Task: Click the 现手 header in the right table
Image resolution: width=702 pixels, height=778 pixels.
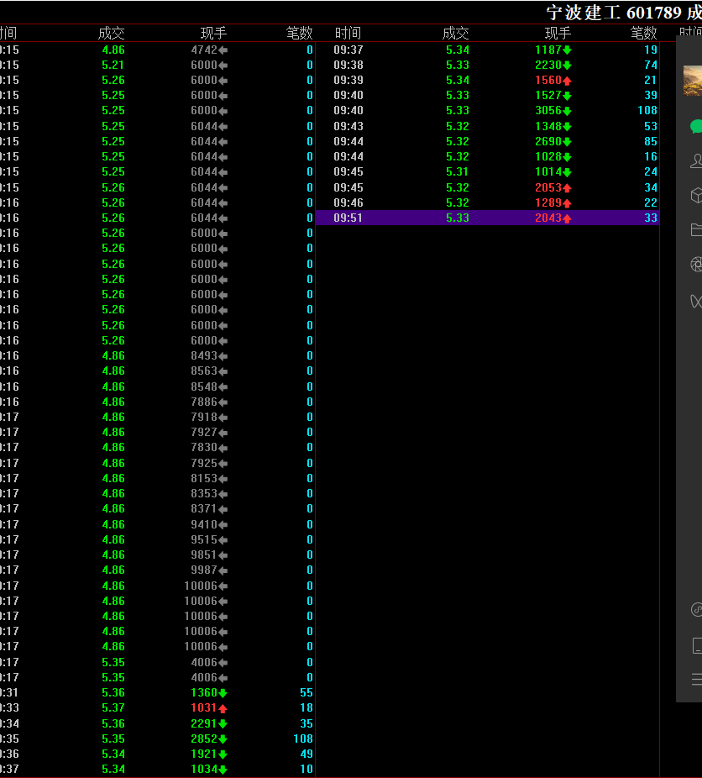Action: click(x=558, y=34)
